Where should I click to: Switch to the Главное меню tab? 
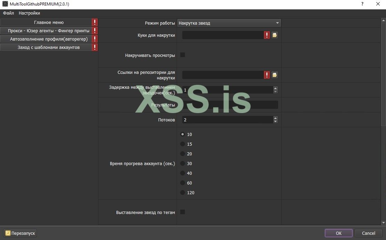pos(49,22)
